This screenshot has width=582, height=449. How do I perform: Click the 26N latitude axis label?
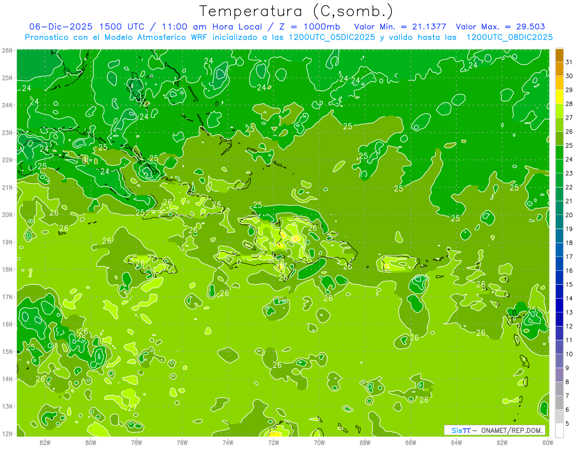pos(7,50)
